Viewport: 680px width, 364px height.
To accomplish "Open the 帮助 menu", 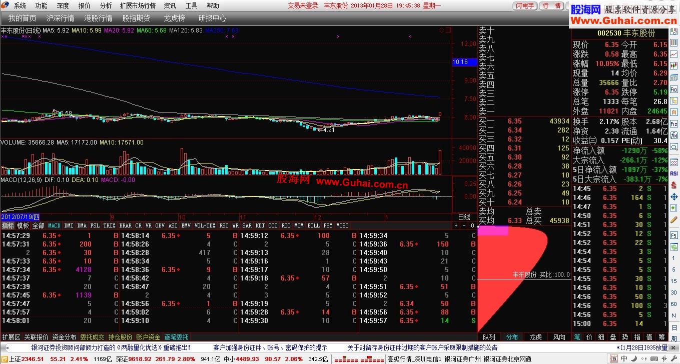I will point(213,6).
